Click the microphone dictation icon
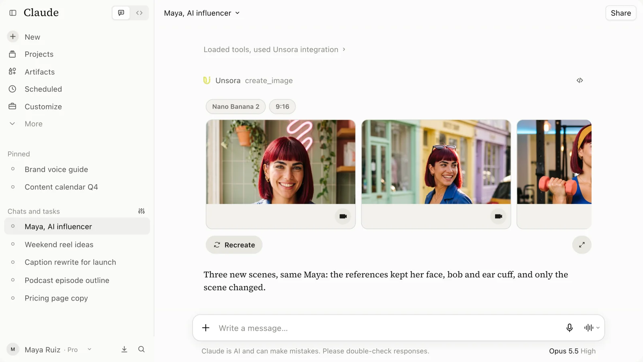 pyautogui.click(x=569, y=328)
